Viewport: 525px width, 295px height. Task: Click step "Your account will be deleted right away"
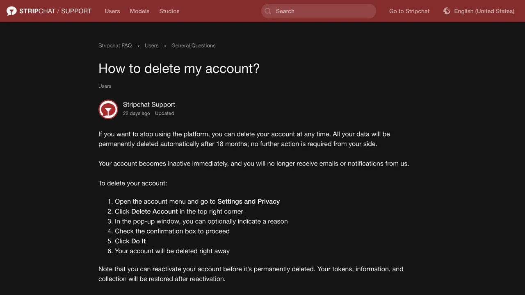[x=172, y=251]
